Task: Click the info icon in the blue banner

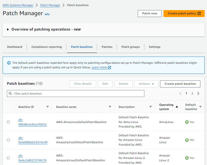Action: click(9, 63)
